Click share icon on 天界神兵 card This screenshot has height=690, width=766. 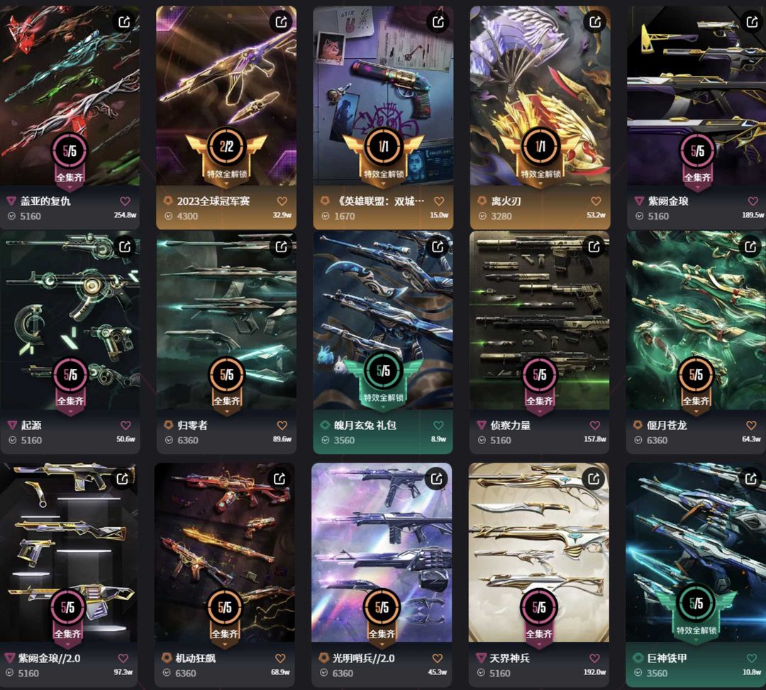(x=594, y=479)
